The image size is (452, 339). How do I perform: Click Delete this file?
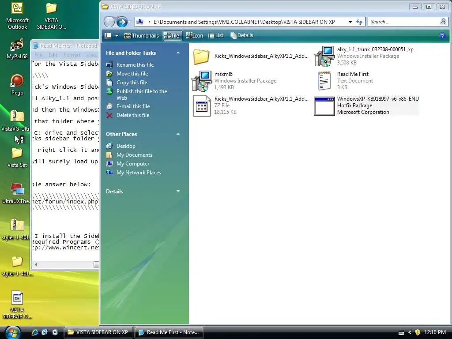coord(132,115)
